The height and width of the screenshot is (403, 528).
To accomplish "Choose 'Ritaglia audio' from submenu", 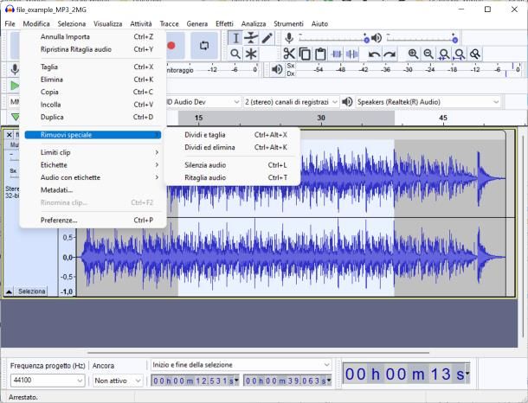I will (x=232, y=177).
